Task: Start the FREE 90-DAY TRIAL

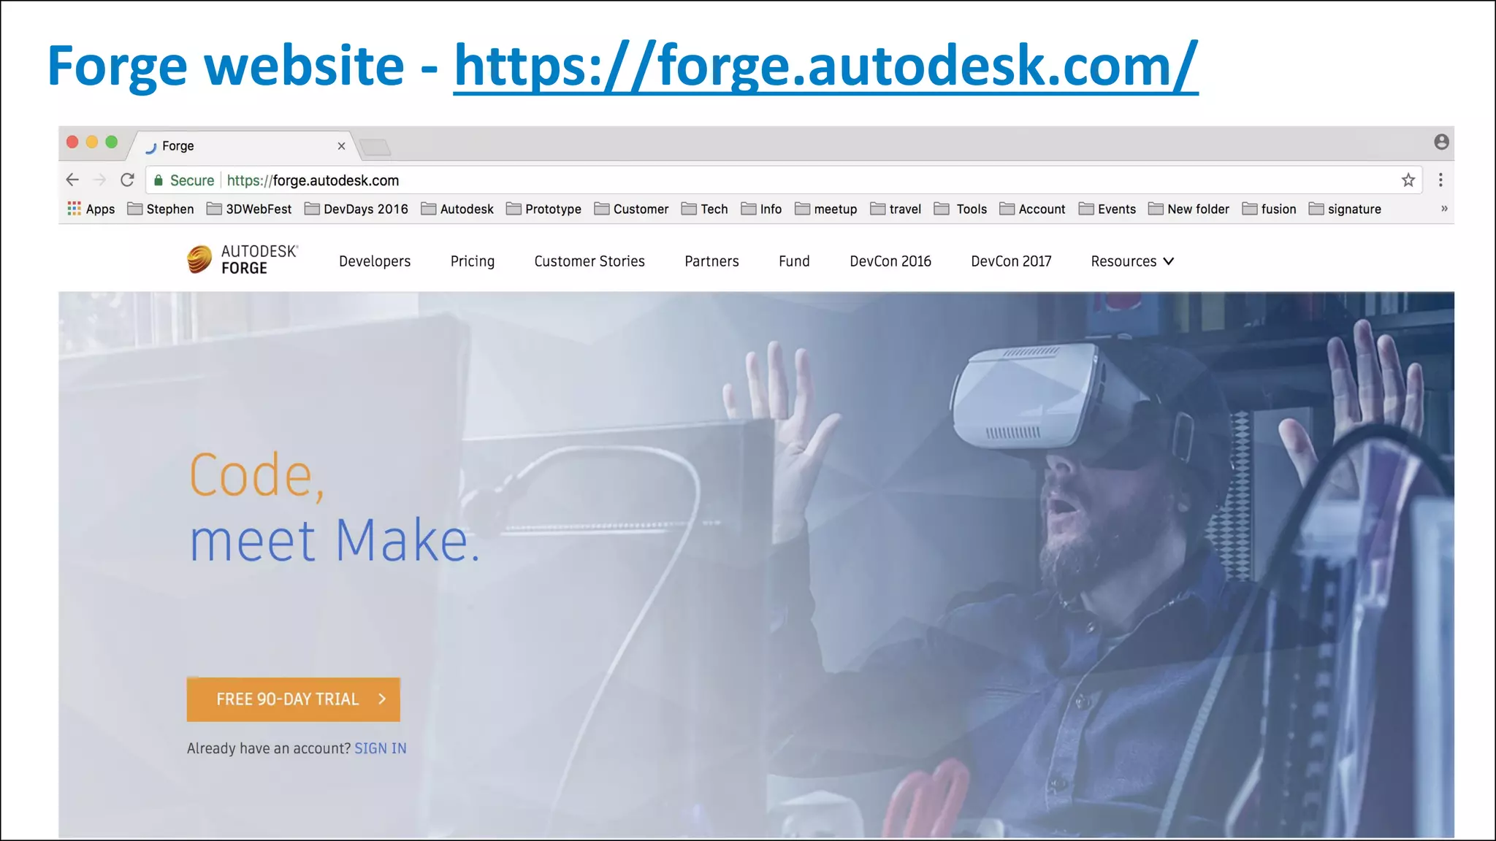Action: coord(294,699)
